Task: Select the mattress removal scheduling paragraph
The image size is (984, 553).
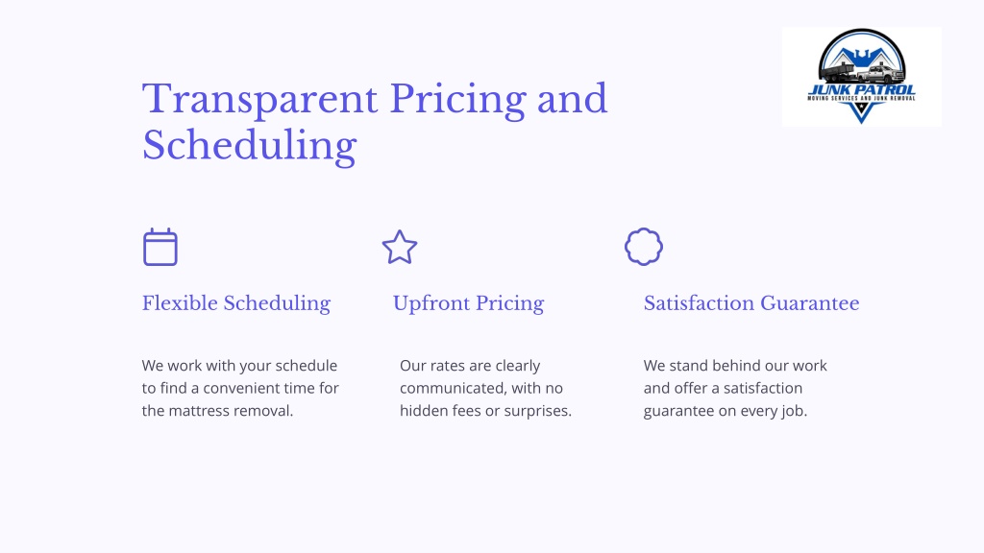Action: click(x=240, y=388)
